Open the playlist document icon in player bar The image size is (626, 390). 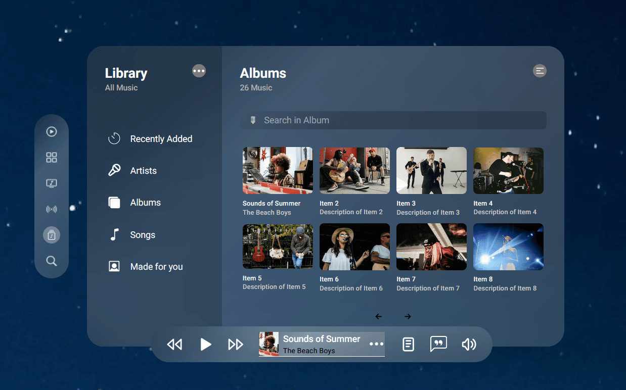pyautogui.click(x=408, y=344)
